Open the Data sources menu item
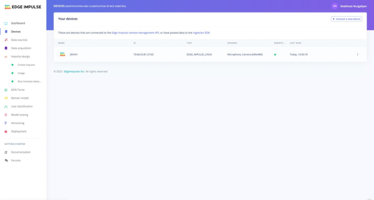 [19, 40]
